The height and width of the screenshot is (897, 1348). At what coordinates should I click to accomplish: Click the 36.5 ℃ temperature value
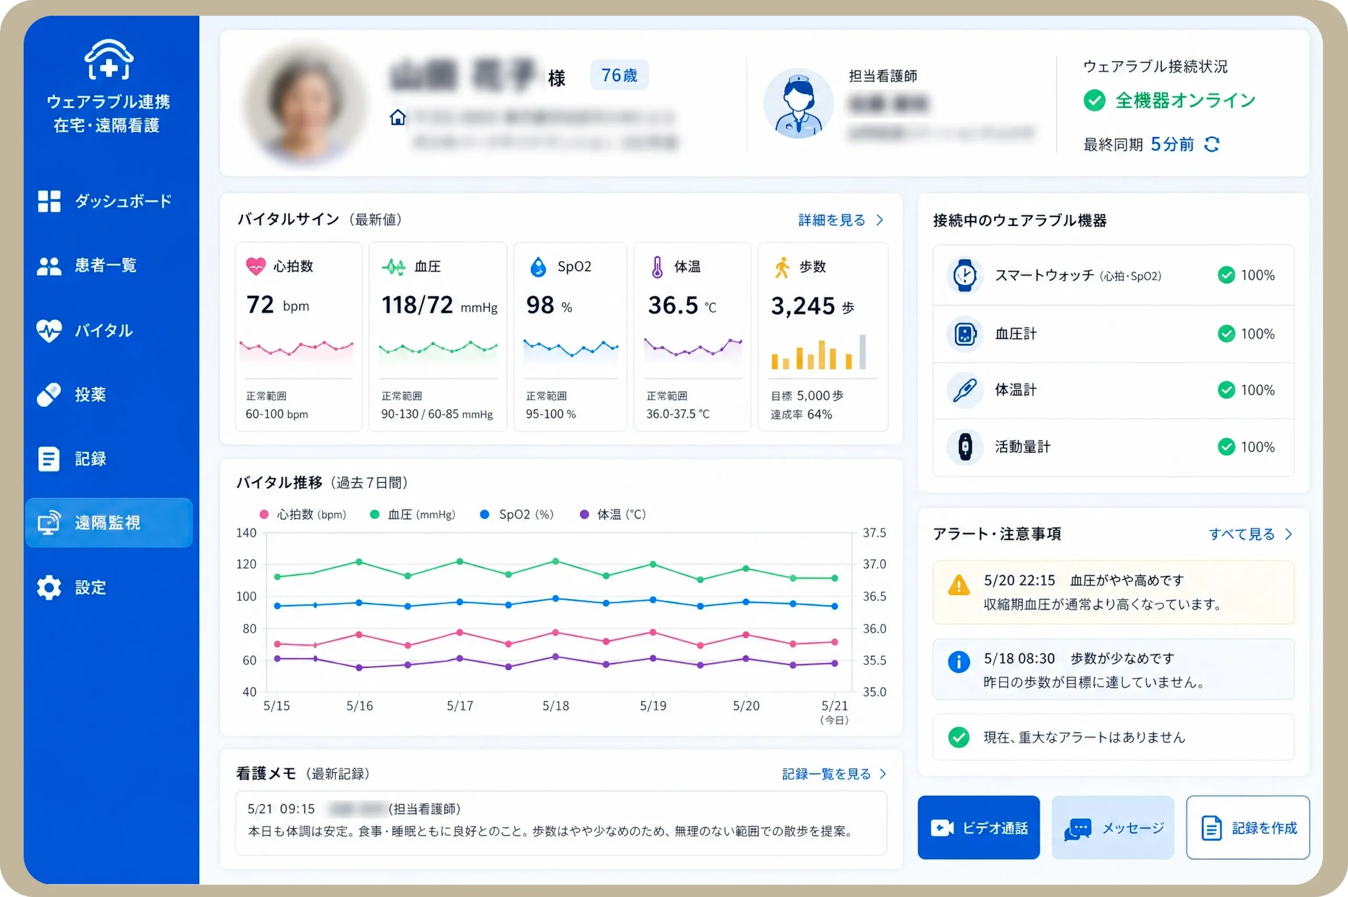[x=682, y=306]
